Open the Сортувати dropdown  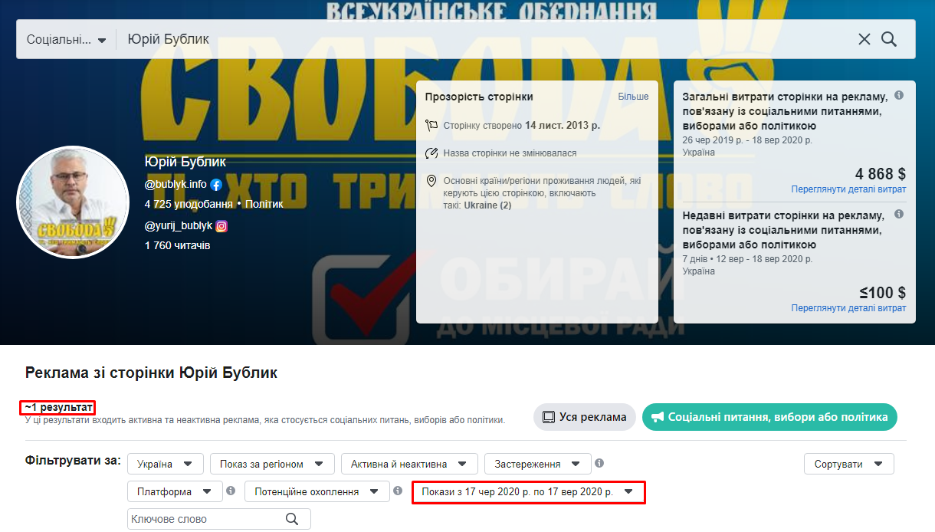click(849, 464)
